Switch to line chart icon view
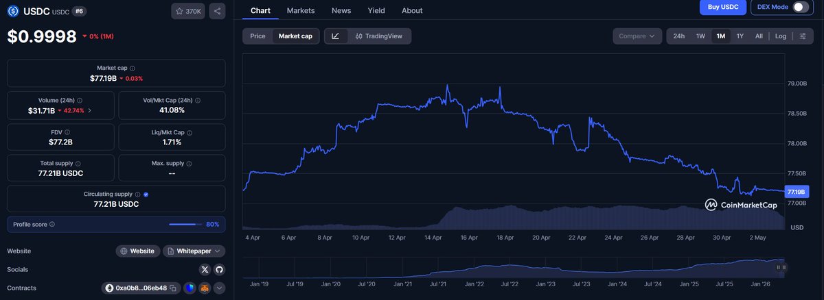 pos(335,36)
